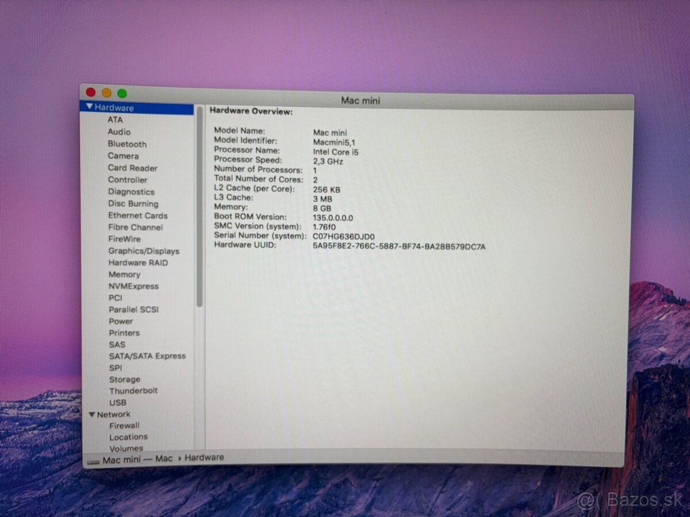Select Diagnostics in the sidebar
The width and height of the screenshot is (690, 517).
131,191
